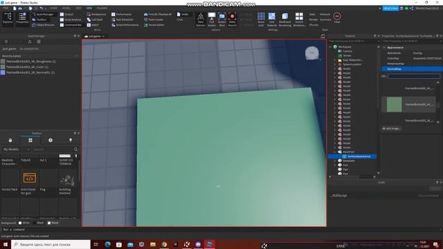
Task: Select the green PaintedBricks image thumbnail
Action: [394, 104]
